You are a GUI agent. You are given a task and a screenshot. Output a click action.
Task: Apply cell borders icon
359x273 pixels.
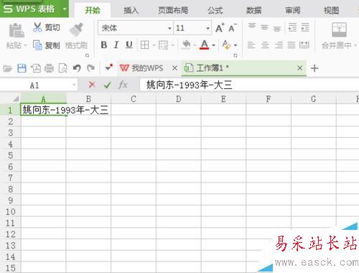click(145, 45)
